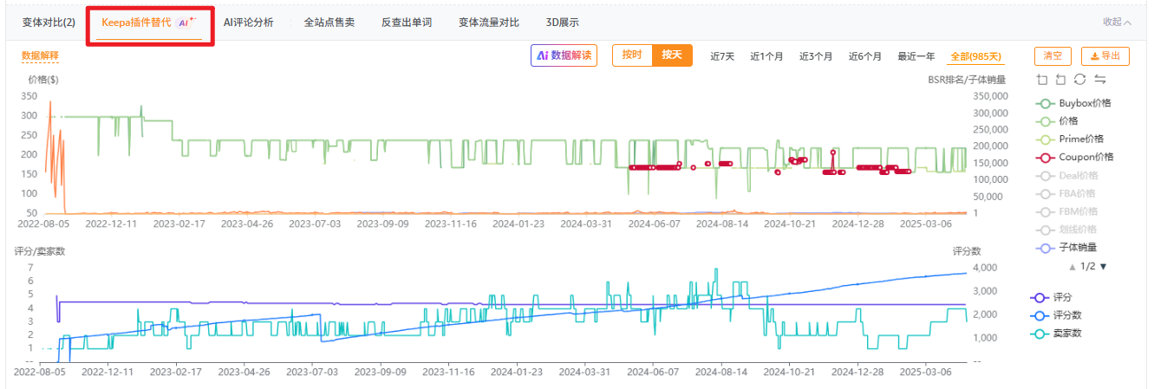Toggle Buybox价格 series in legend
The width and height of the screenshot is (1154, 389).
point(1079,103)
